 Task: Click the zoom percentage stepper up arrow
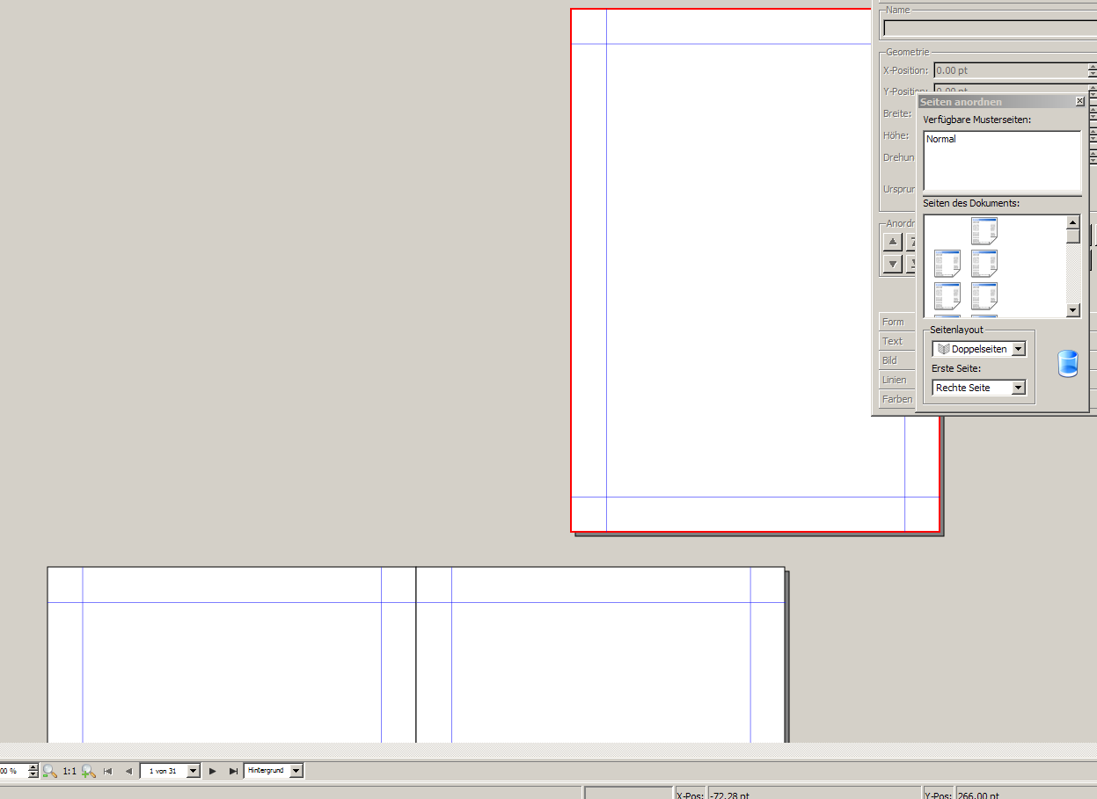pyautogui.click(x=33, y=766)
